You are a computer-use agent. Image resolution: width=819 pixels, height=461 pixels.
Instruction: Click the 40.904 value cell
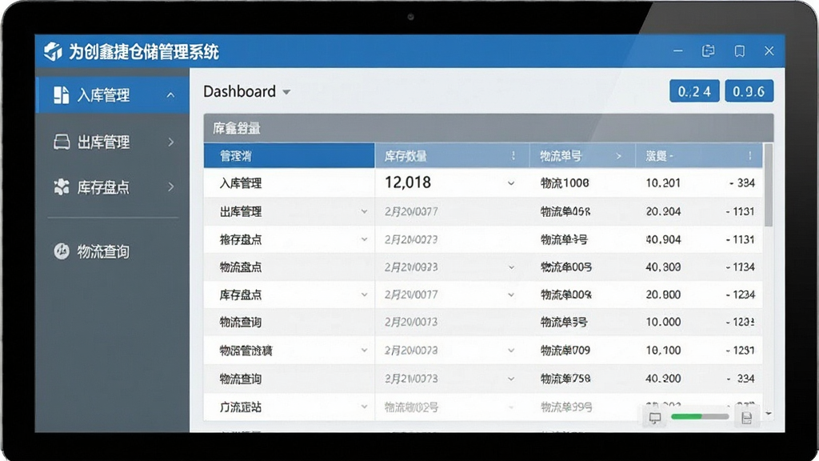coord(663,239)
